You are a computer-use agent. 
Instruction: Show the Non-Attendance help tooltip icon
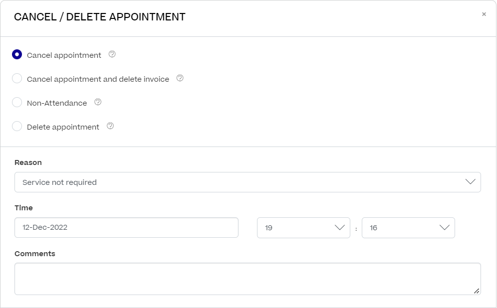point(98,102)
